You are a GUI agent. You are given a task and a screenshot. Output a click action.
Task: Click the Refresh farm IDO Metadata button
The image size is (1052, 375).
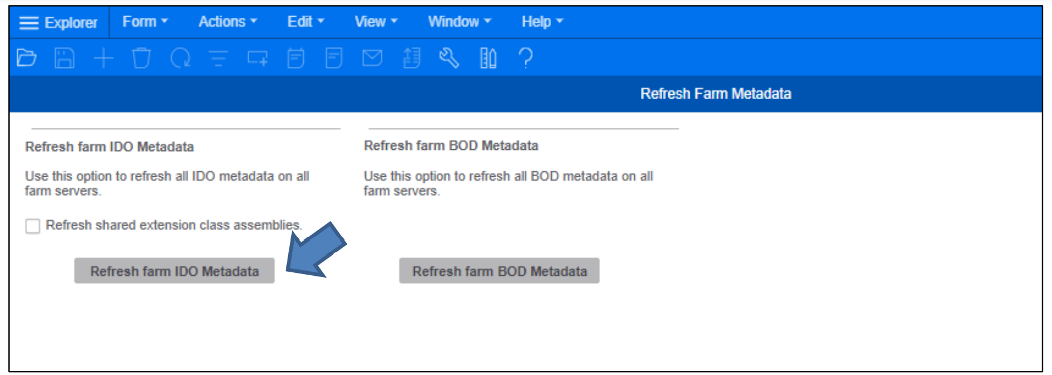(175, 271)
